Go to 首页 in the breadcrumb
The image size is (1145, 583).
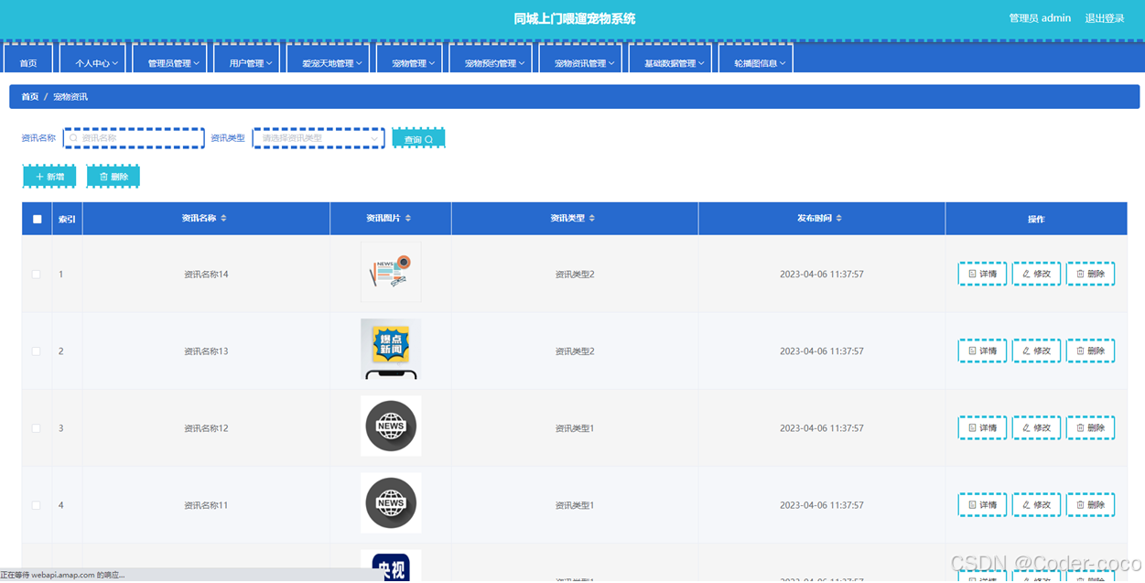pos(30,96)
